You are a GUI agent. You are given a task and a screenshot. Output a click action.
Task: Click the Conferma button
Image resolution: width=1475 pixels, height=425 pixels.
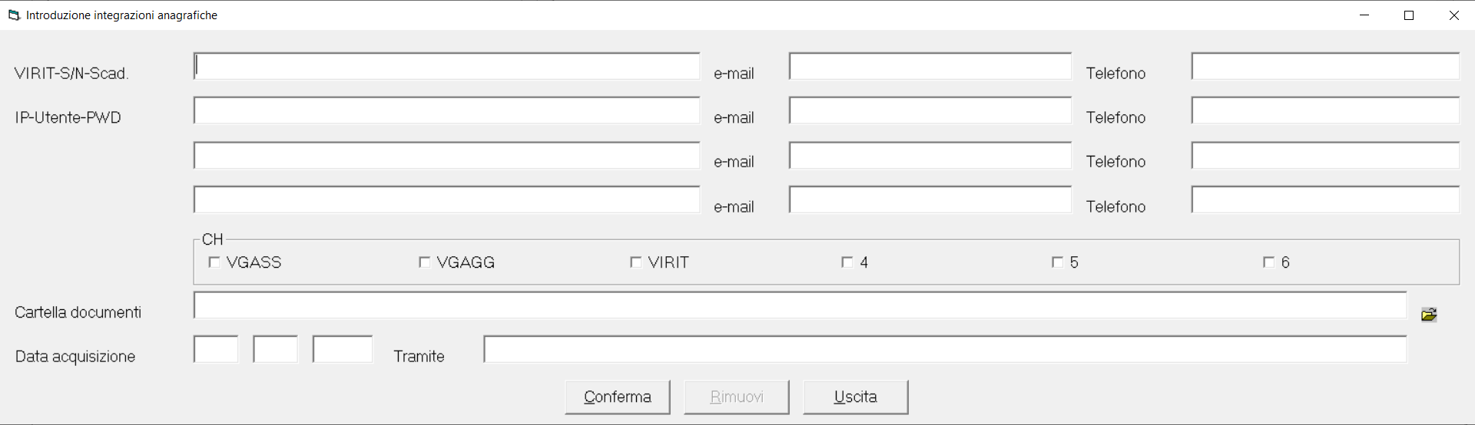[x=618, y=397]
